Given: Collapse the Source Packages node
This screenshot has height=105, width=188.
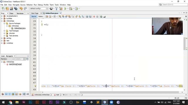Looking at the screenshot, I should coord(4,23).
